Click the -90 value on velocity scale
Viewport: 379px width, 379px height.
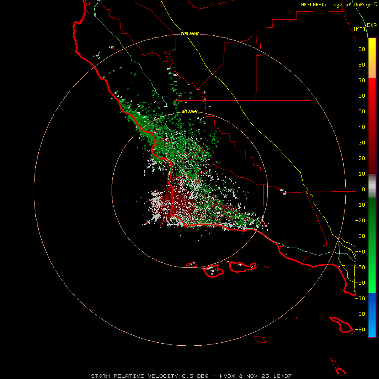[360, 330]
